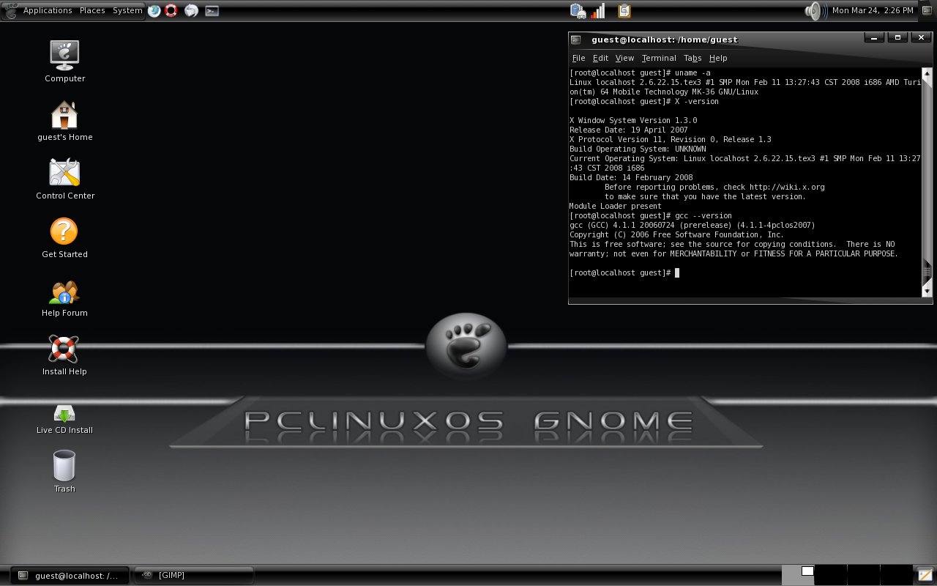Viewport: 937px width, 586px height.
Task: Switch to the last workspace in switcher
Action: click(896, 575)
